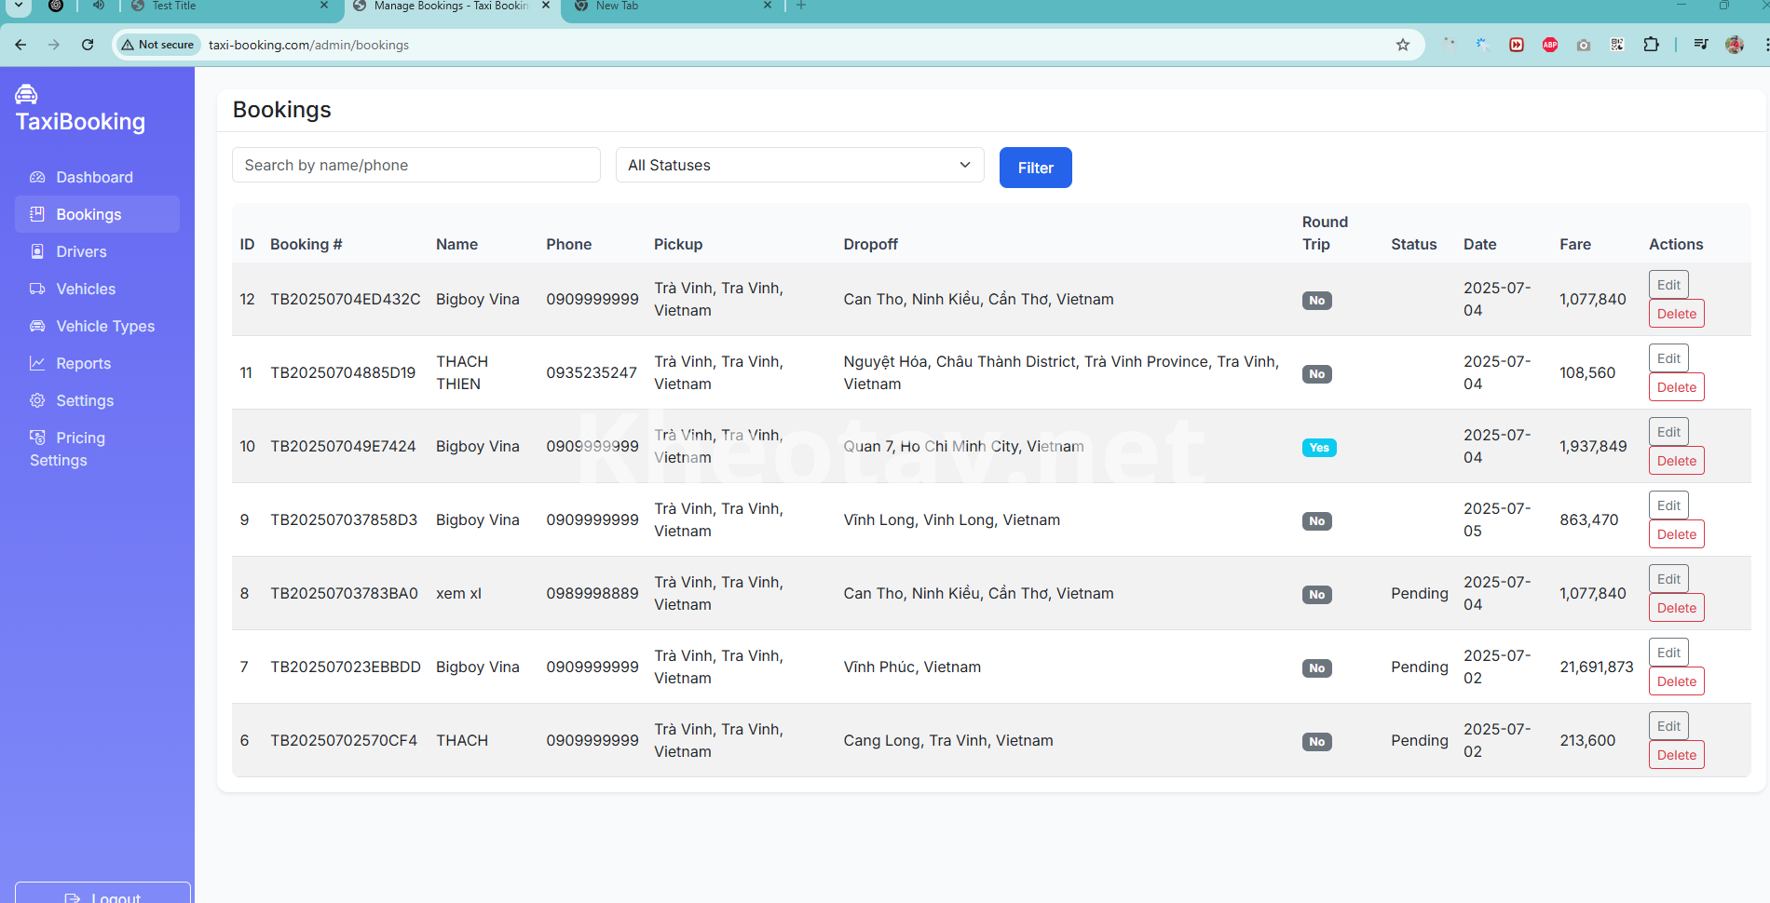The image size is (1770, 903).
Task: Bookmark page with star icon
Action: (1402, 45)
